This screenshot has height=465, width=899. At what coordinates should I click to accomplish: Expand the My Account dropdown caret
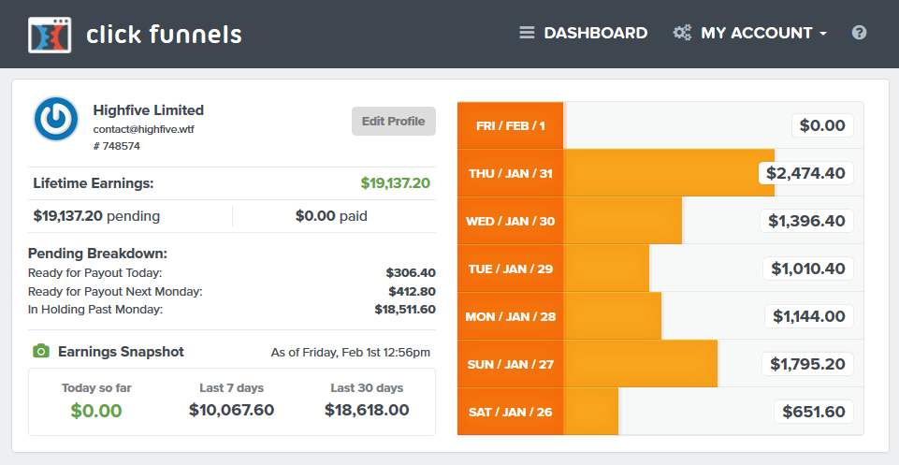pos(823,34)
